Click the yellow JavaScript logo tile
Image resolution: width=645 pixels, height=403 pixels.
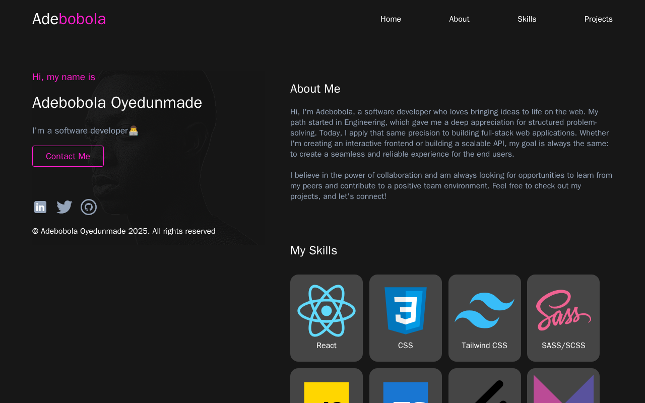[327, 392]
